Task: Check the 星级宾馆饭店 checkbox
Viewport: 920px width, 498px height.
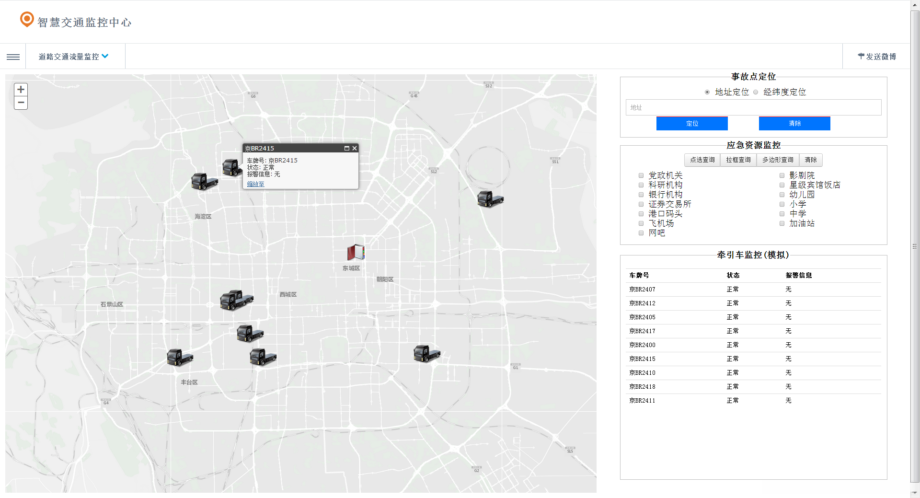Action: coord(782,185)
